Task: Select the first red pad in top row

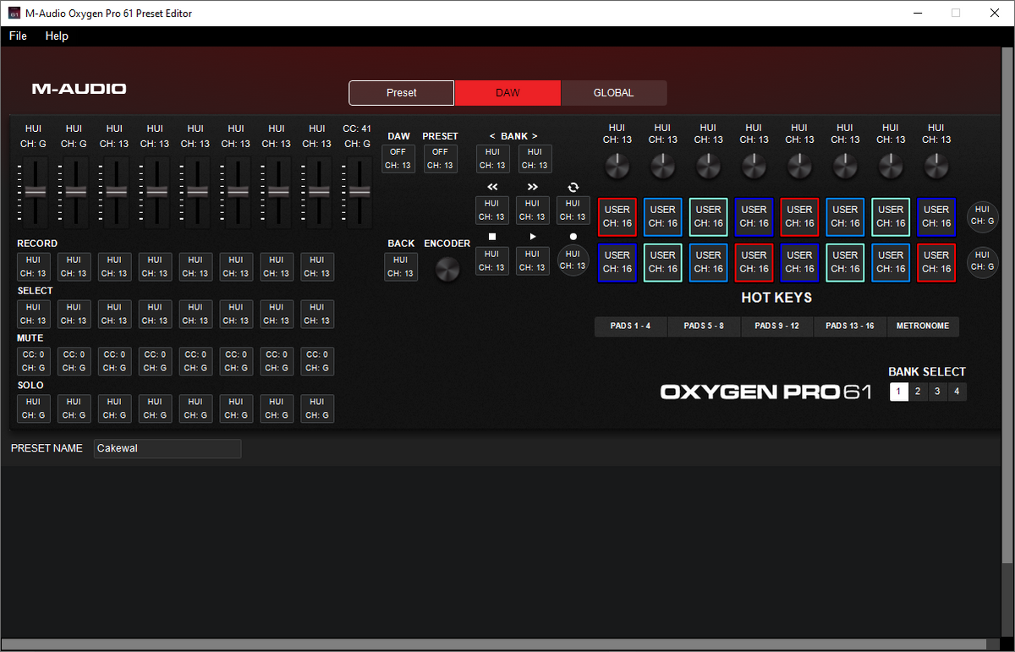Action: [x=617, y=216]
